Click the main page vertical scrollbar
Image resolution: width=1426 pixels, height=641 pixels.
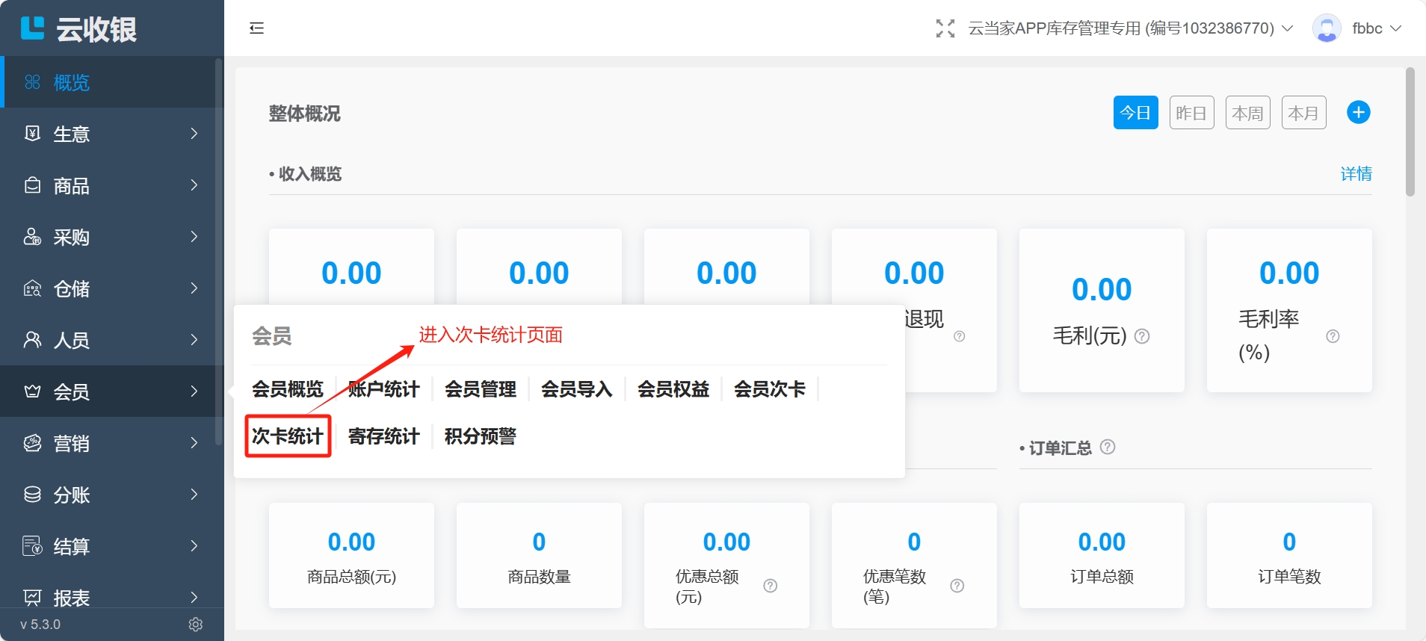click(x=1410, y=133)
